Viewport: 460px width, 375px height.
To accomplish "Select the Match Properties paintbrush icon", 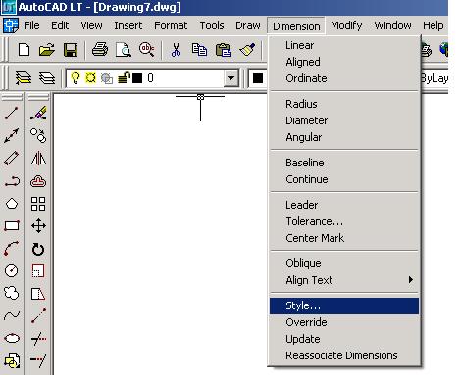I will pyautogui.click(x=247, y=50).
